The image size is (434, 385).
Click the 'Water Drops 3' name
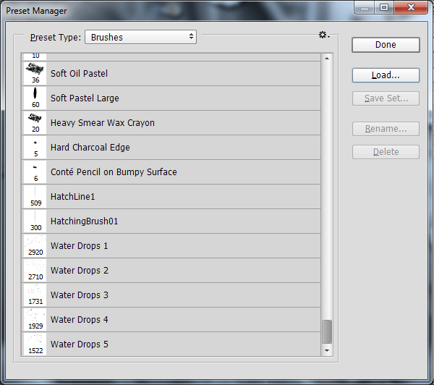pos(80,295)
